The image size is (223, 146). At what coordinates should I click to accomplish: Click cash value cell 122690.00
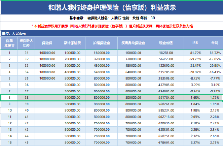click(x=166, y=66)
